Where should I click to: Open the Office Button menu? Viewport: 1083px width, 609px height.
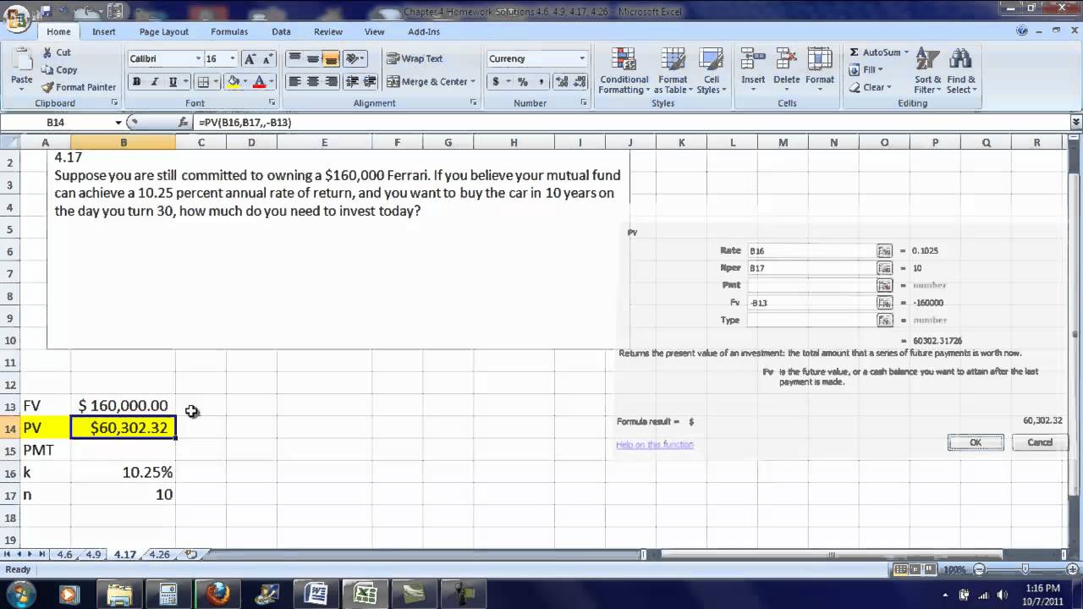pyautogui.click(x=18, y=19)
